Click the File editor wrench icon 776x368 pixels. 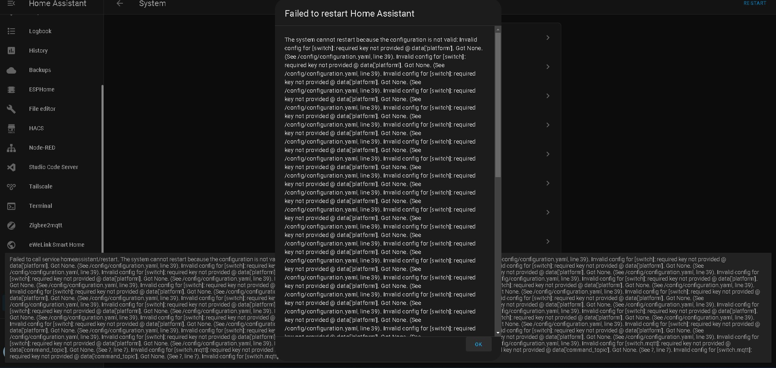[x=11, y=109]
